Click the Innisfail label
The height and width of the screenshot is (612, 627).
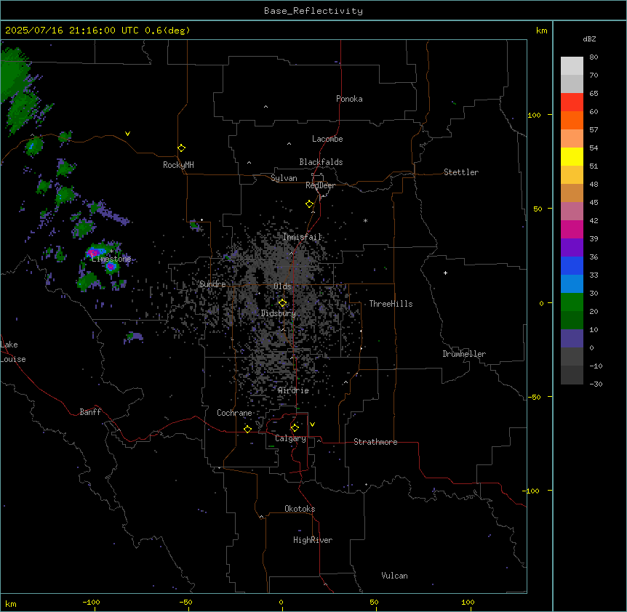click(x=302, y=237)
